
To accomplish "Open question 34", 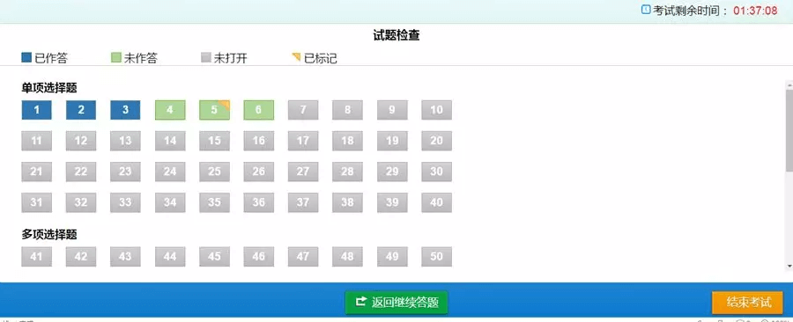I will point(170,202).
